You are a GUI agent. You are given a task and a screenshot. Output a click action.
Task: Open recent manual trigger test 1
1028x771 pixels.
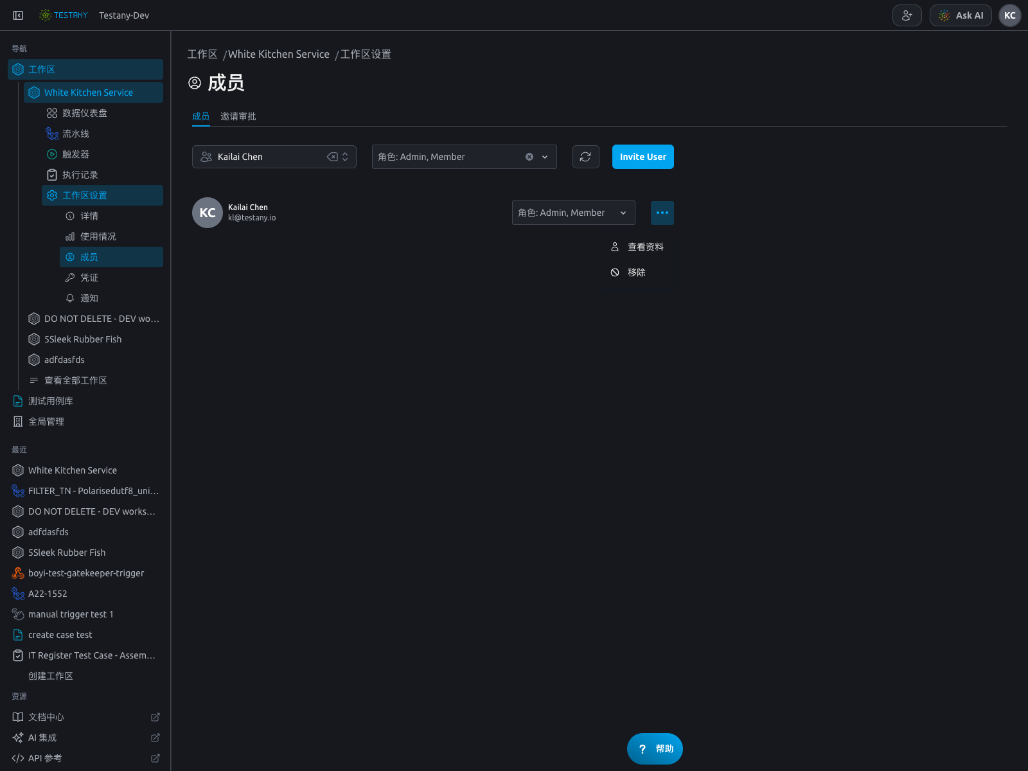pyautogui.click(x=85, y=614)
